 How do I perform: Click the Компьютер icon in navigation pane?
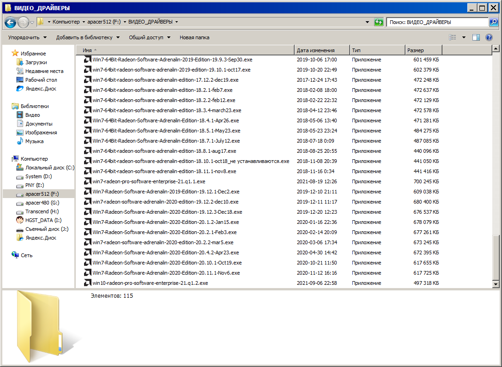tap(15, 159)
